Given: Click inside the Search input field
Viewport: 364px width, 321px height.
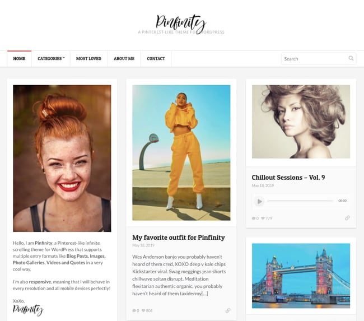Looking at the screenshot, I should [x=315, y=58].
